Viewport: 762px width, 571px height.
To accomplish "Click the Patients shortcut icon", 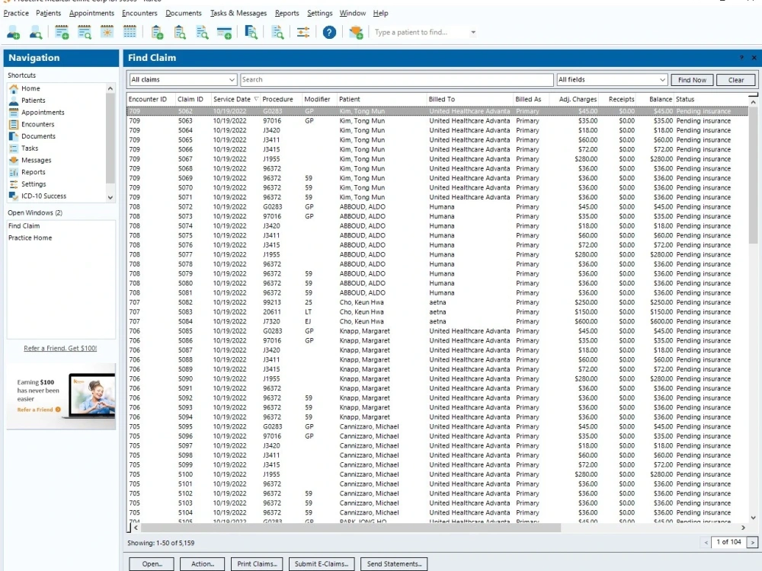I will pos(14,100).
